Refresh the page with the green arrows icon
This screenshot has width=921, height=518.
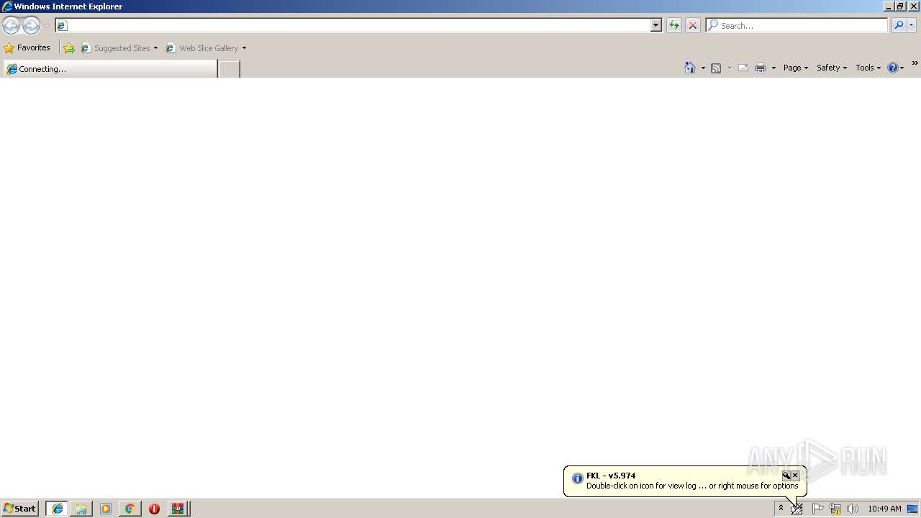pyautogui.click(x=673, y=25)
